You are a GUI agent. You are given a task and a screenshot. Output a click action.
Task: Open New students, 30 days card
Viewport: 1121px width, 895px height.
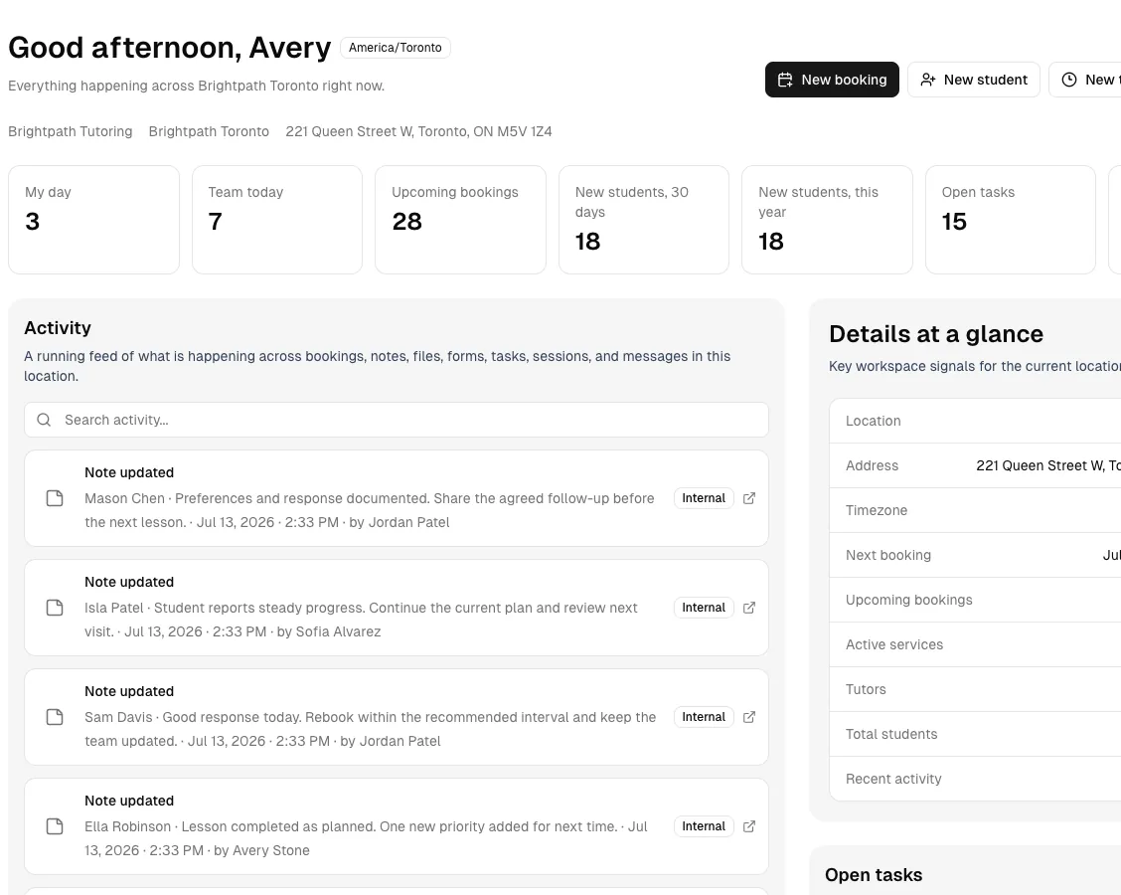pyautogui.click(x=644, y=220)
